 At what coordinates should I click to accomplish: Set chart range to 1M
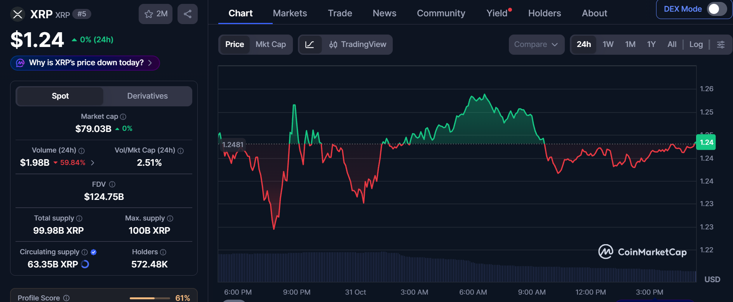[630, 45]
